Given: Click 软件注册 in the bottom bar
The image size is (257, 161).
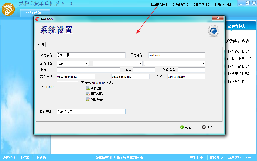Looking at the screenshot, I should pos(197,157).
